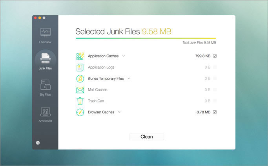268x166 pixels.
Task: Click the Mail Caches label
Action: pyautogui.click(x=98, y=90)
